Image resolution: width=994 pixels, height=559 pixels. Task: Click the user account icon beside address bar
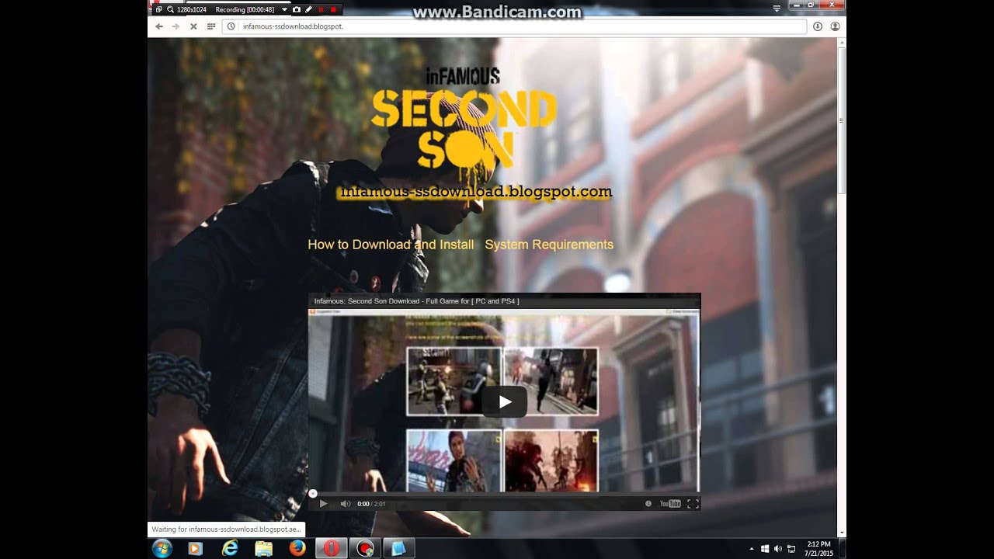pos(835,26)
